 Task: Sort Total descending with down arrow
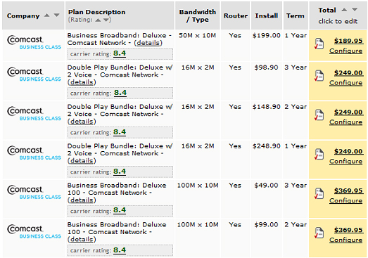pyautogui.click(x=355, y=10)
